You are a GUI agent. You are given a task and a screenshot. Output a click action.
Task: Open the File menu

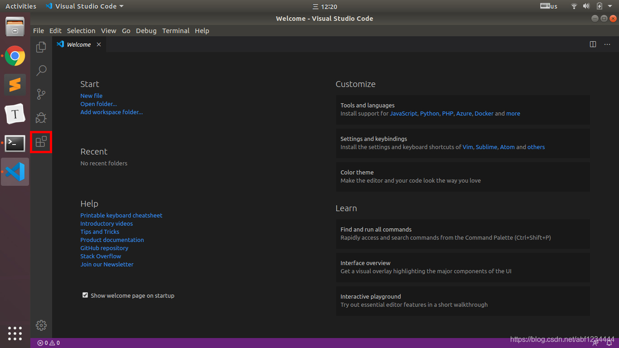click(x=39, y=31)
